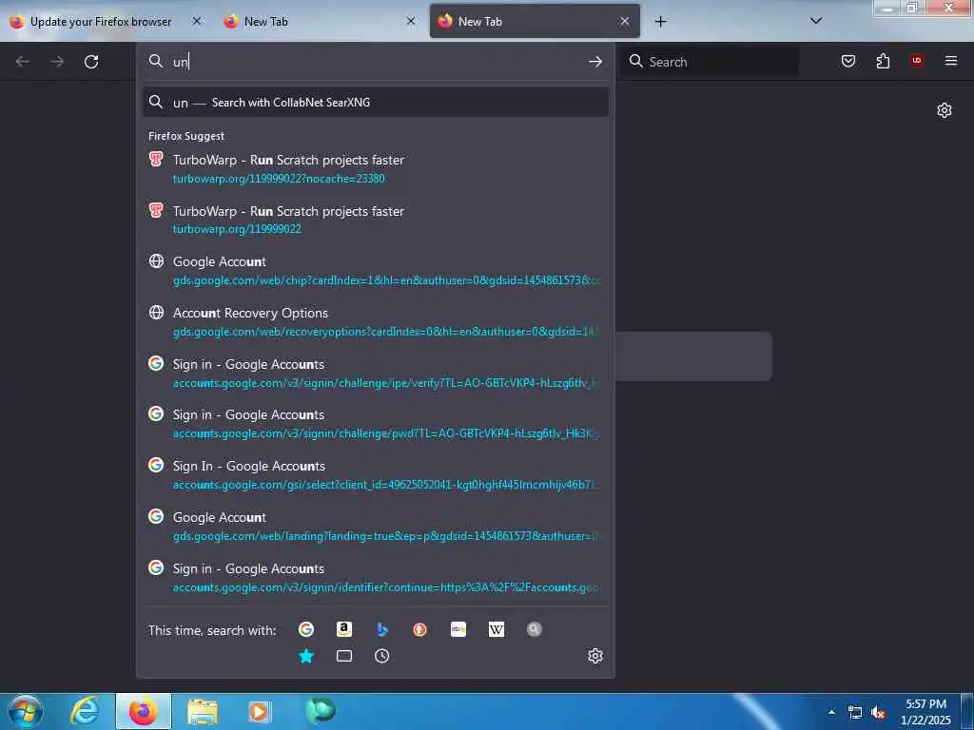
Task: Click the muted volume tray icon
Action: [x=878, y=713]
